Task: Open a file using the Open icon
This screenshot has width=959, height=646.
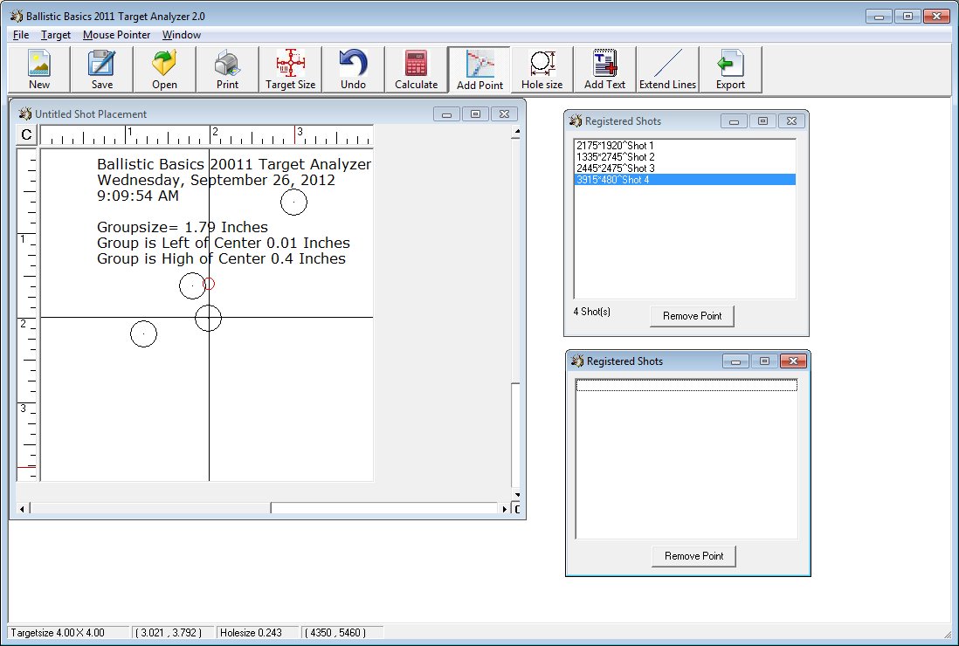Action: click(164, 69)
